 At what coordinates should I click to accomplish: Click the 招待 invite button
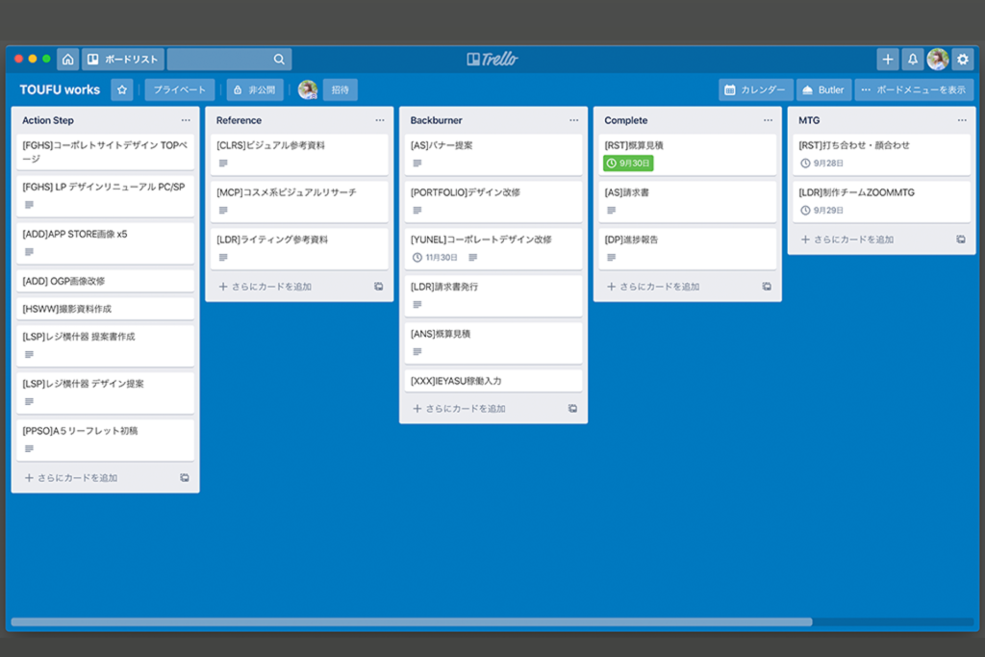tap(341, 89)
